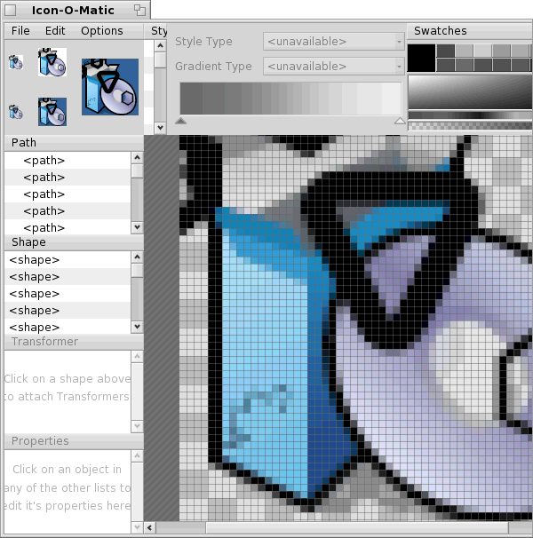Click the gray gradient preview bar

coord(290,98)
